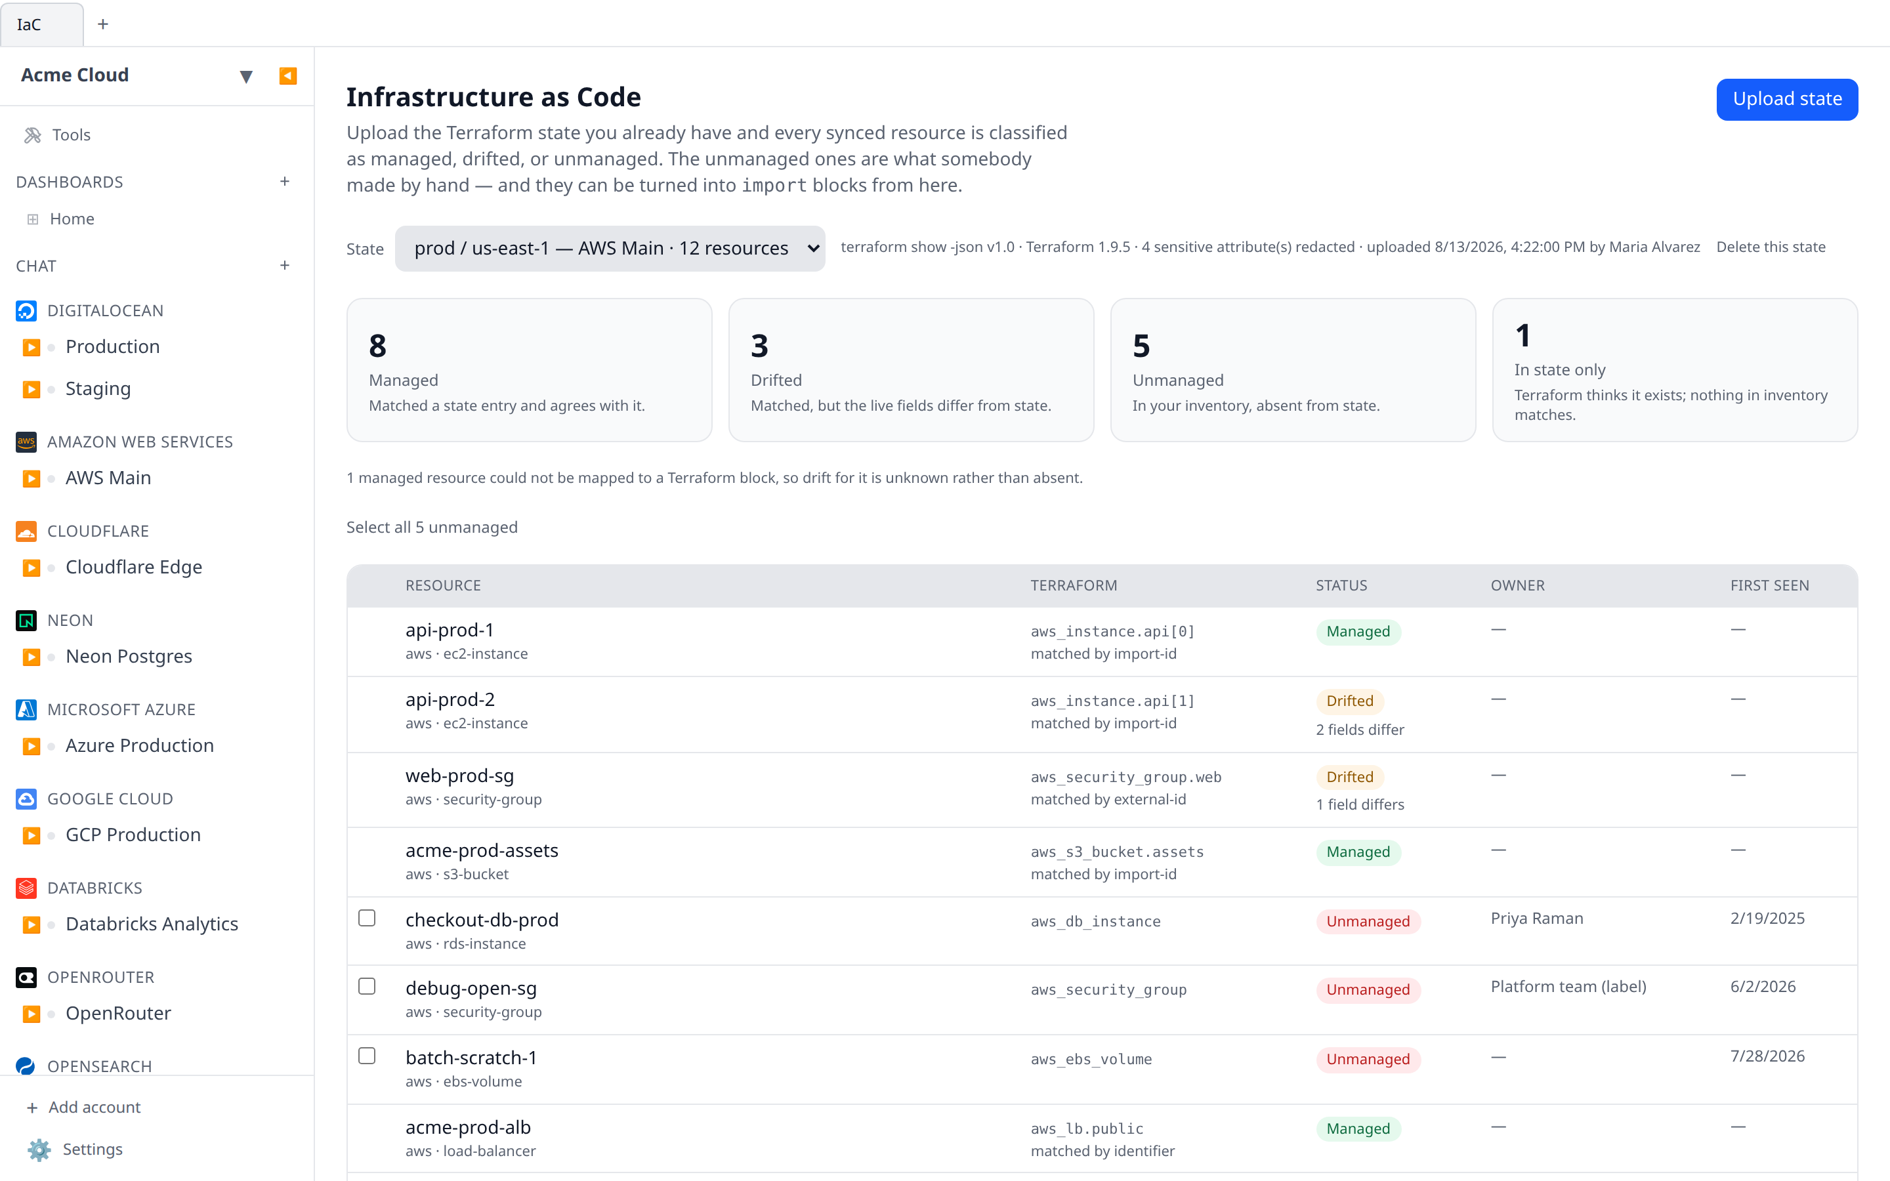Screen dimensions: 1890x1181
Task: Click the Neon logo icon
Action: click(26, 620)
